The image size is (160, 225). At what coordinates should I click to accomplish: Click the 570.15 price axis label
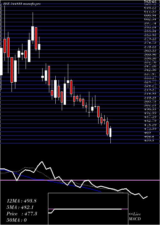point(150,47)
